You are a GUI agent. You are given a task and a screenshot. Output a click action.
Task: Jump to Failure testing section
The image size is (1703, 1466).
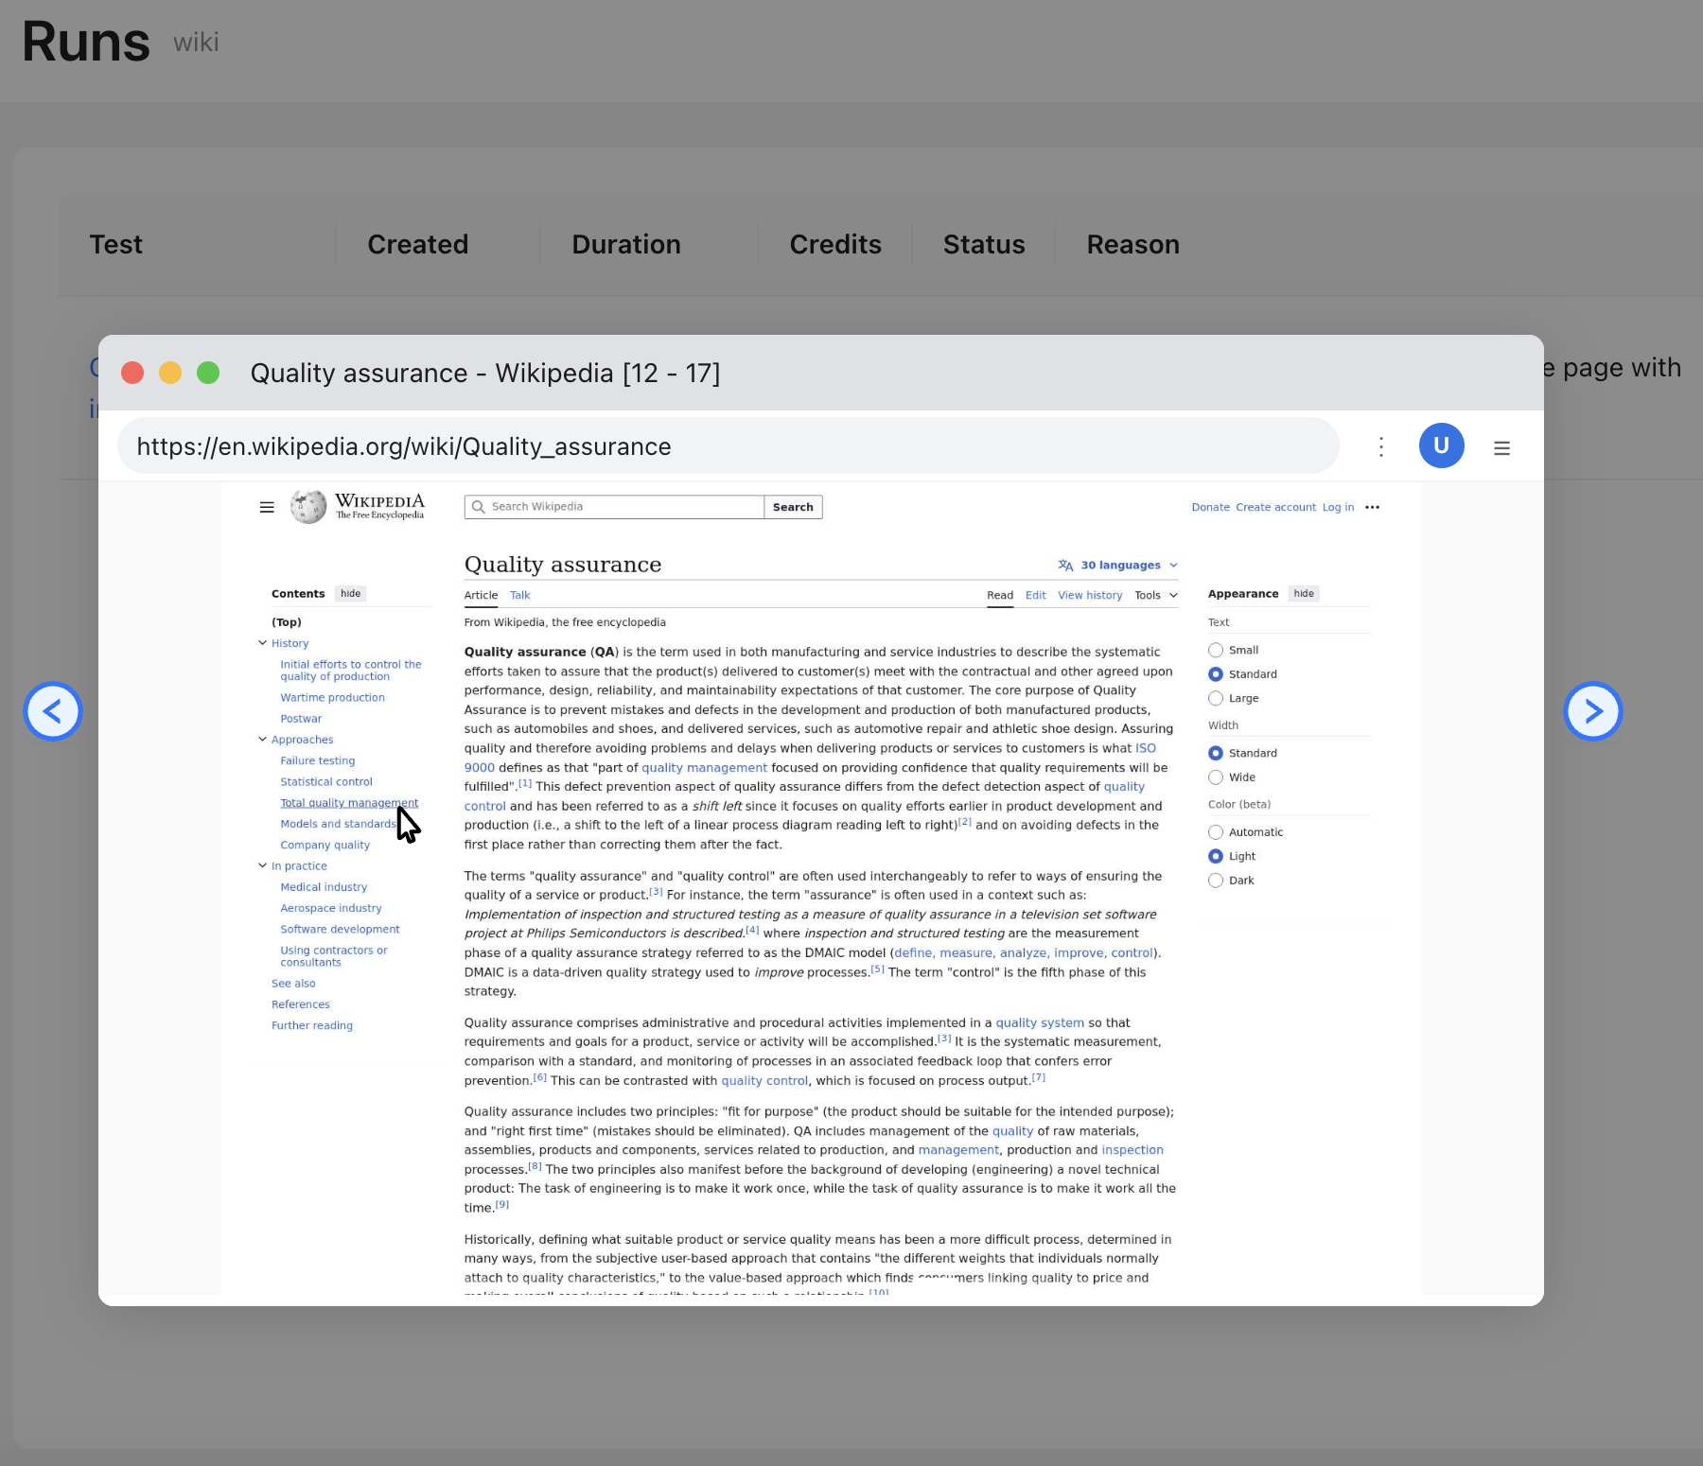pos(317,760)
